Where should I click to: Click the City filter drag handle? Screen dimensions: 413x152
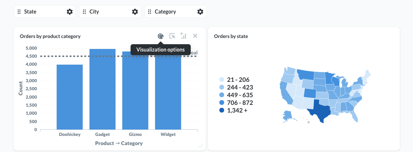pos(84,12)
